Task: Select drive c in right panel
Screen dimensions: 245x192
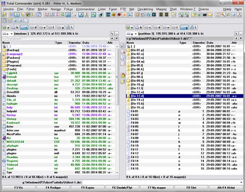Action: [148, 27]
